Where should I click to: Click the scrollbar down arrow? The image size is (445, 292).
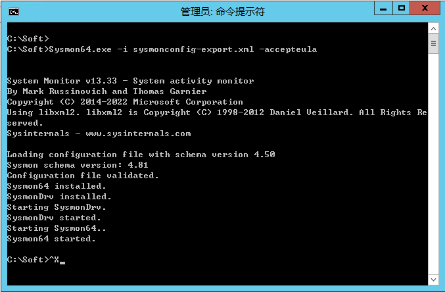(433, 280)
